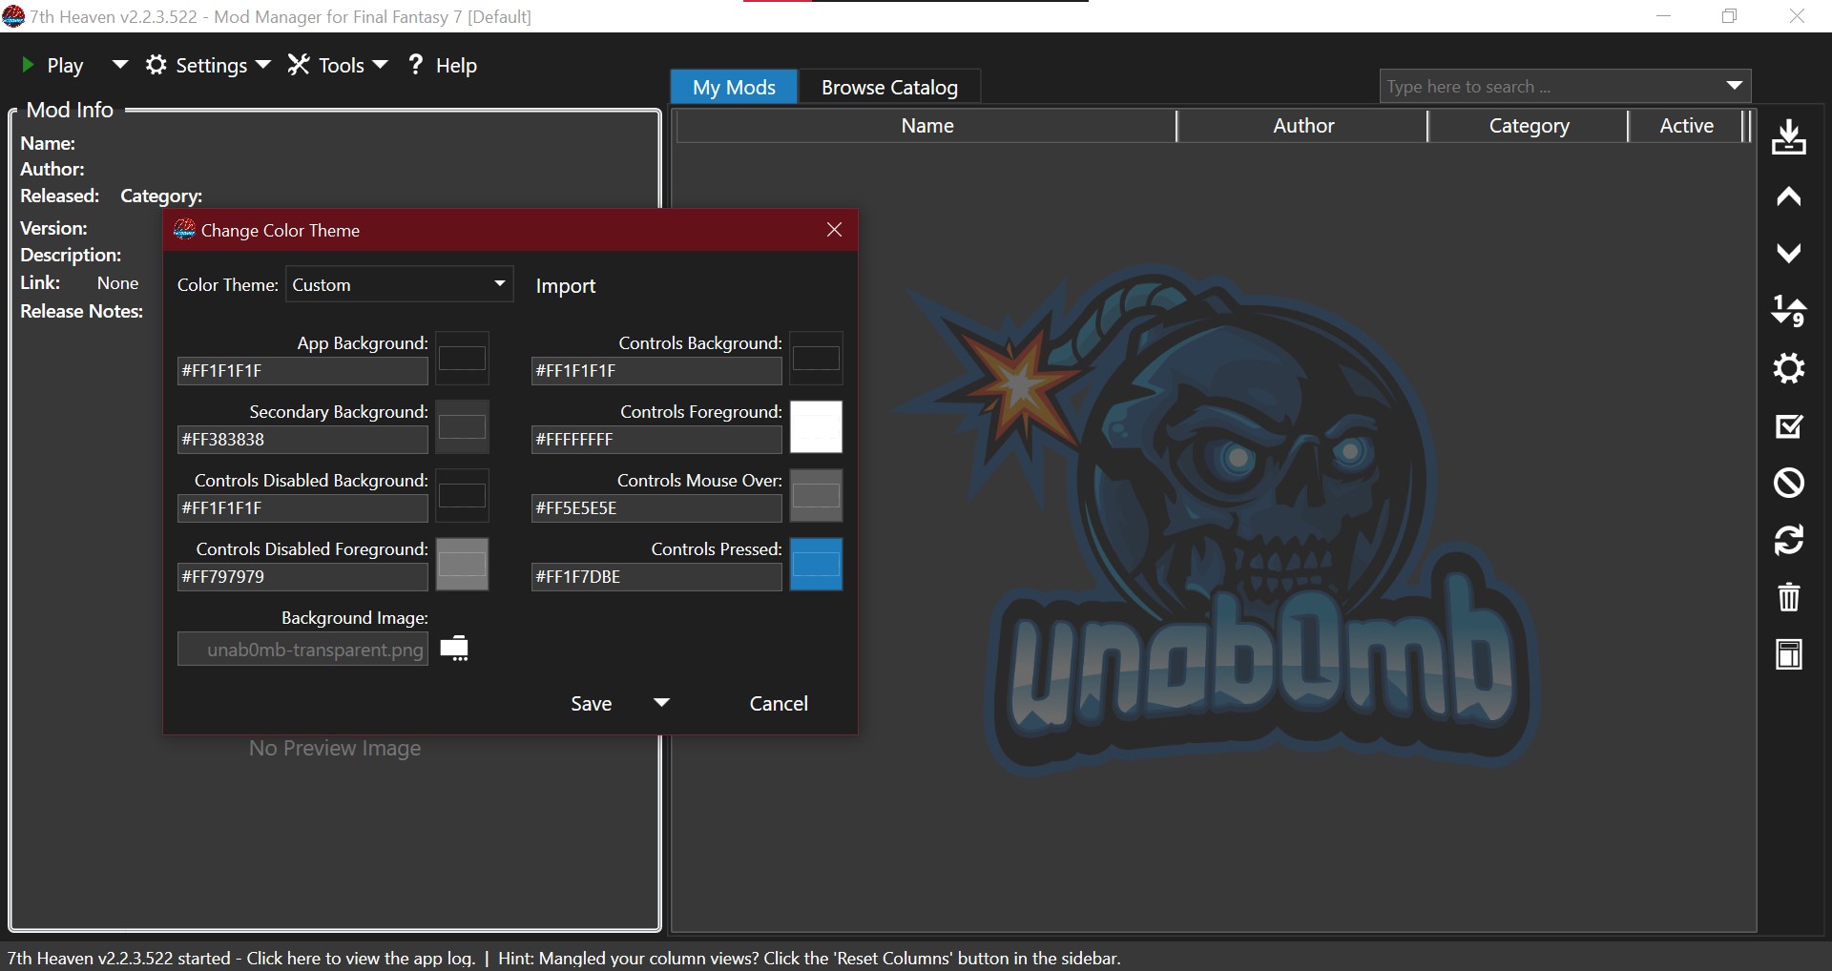Click the Cancel button in theme dialog
1832x971 pixels.
point(779,703)
